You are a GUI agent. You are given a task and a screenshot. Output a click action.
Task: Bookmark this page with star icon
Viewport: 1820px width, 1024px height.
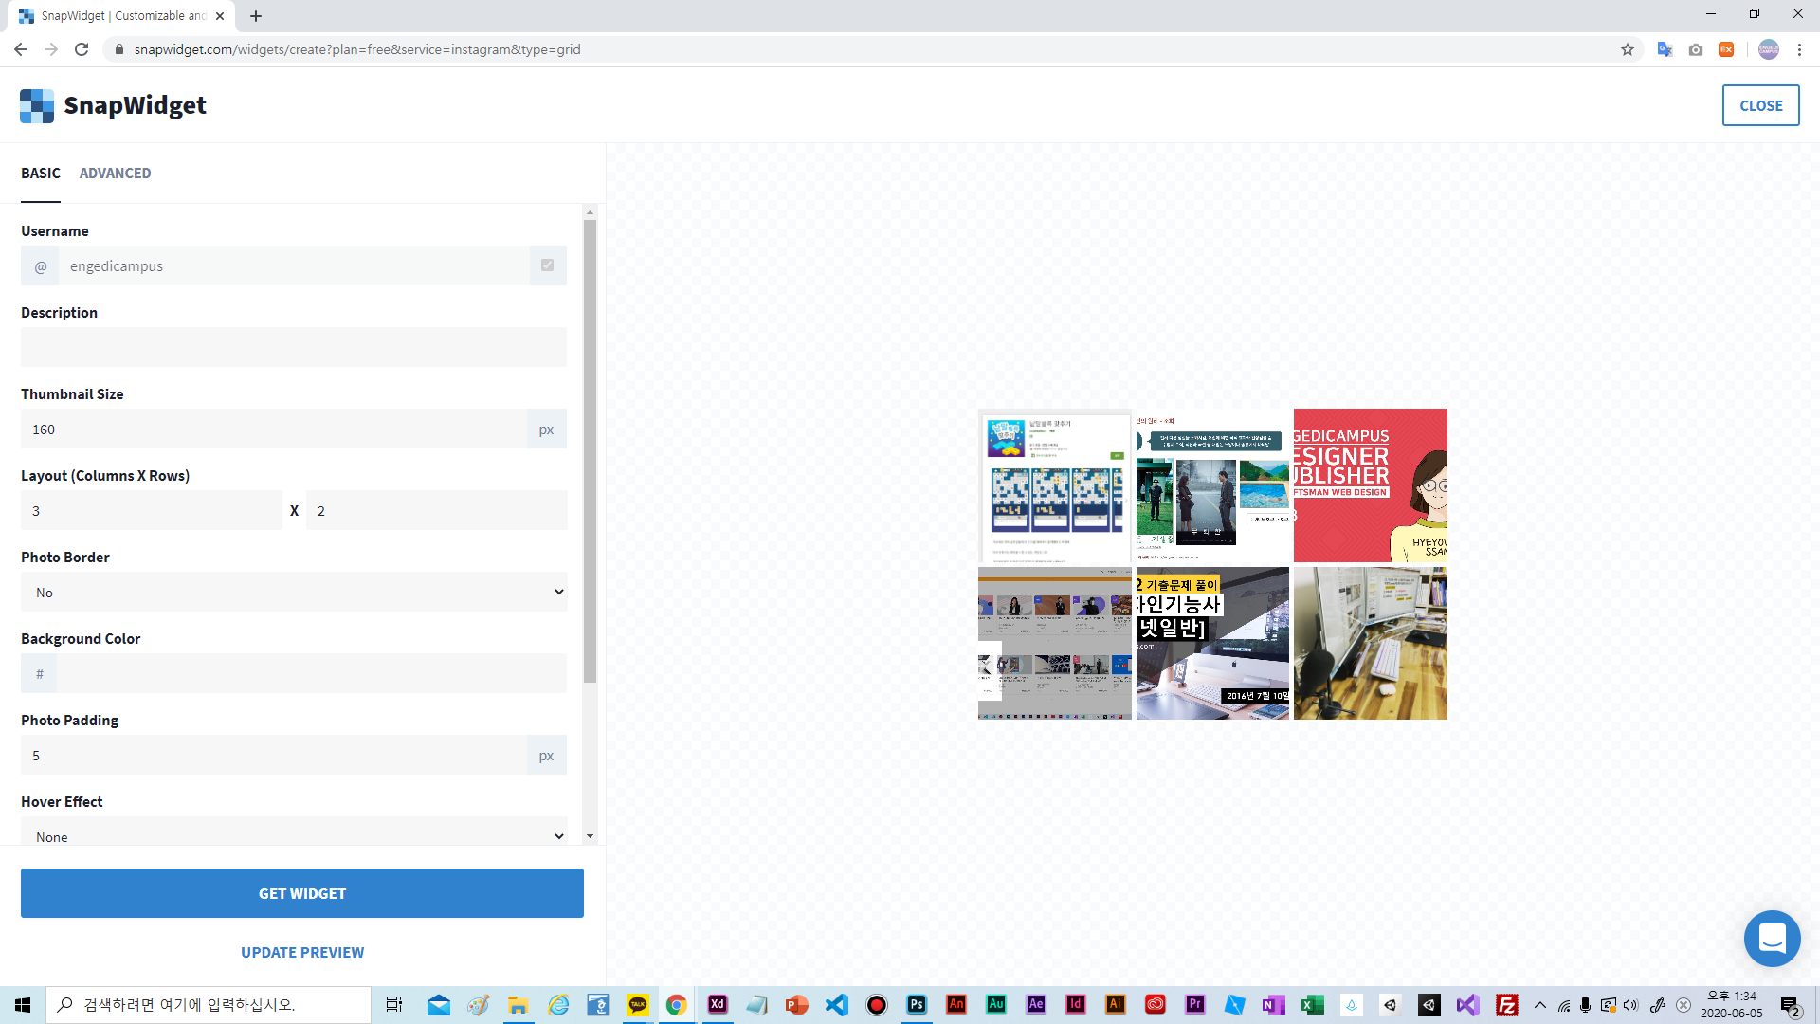pos(1628,49)
